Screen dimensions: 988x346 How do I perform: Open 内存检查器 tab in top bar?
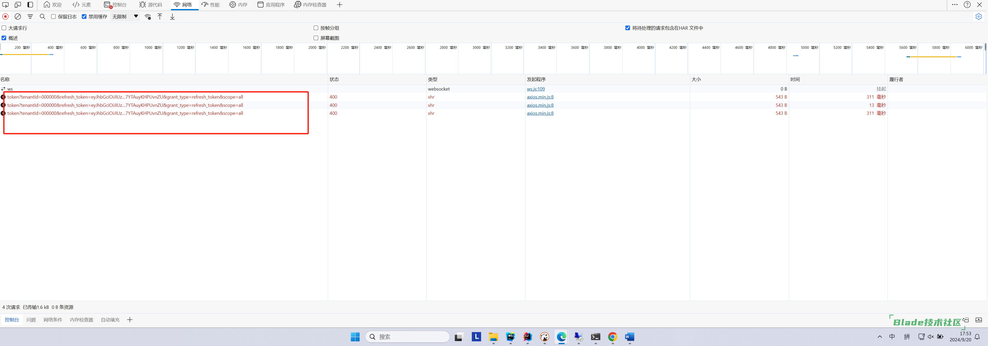(x=310, y=5)
